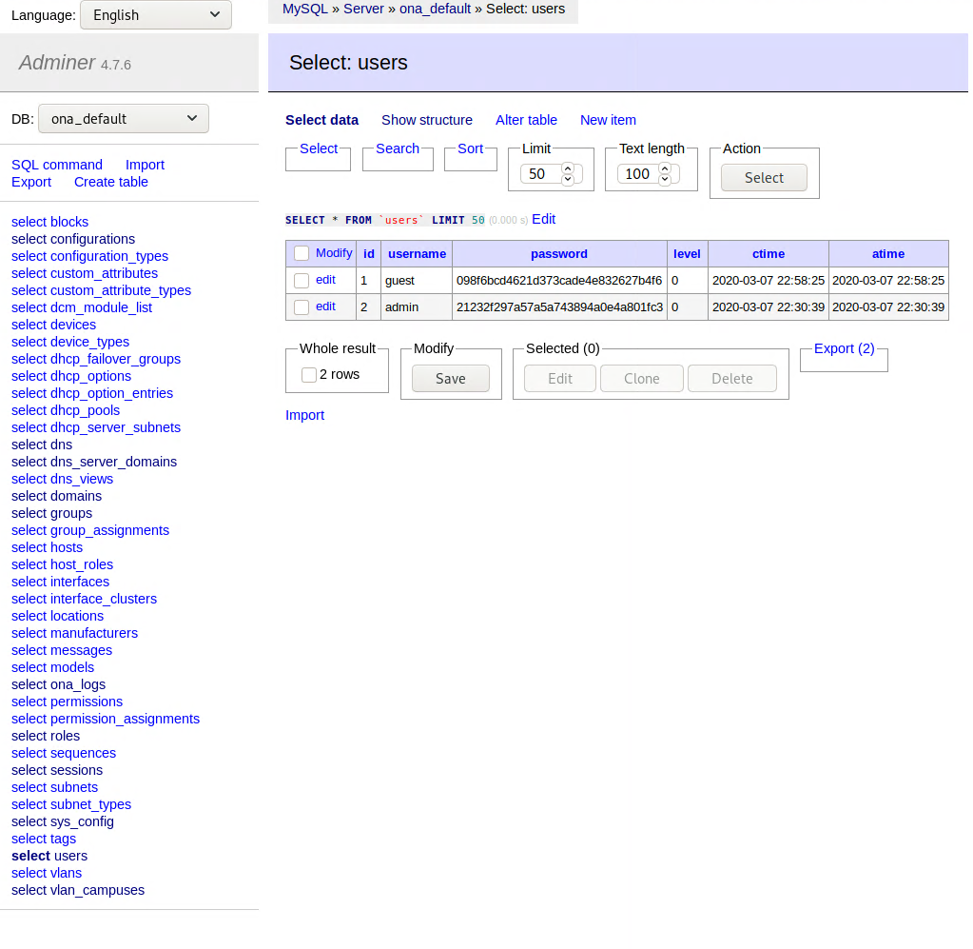Open the Export link in sidebar
Image resolution: width=973 pixels, height=949 pixels.
(x=31, y=183)
